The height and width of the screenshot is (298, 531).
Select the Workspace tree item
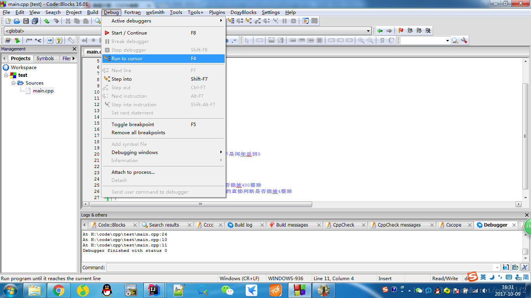23,68
